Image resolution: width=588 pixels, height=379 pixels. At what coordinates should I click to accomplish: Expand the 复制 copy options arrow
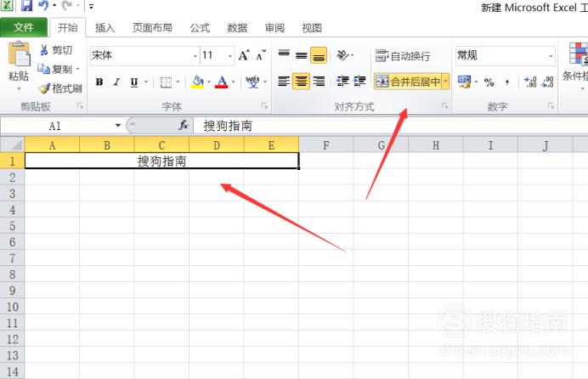point(78,69)
